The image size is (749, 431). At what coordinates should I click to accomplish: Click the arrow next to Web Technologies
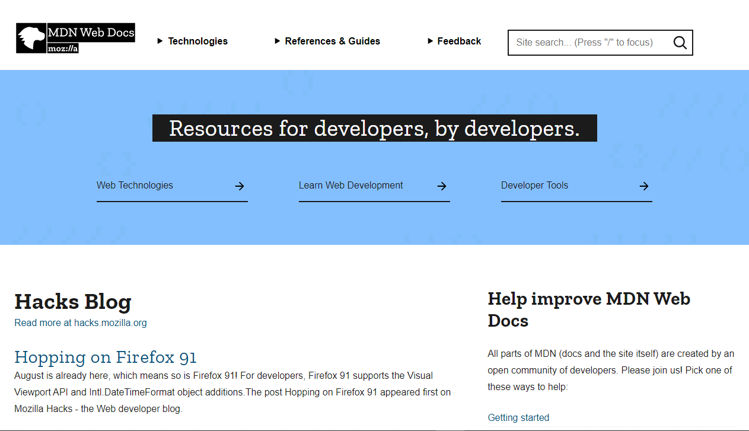(x=240, y=186)
